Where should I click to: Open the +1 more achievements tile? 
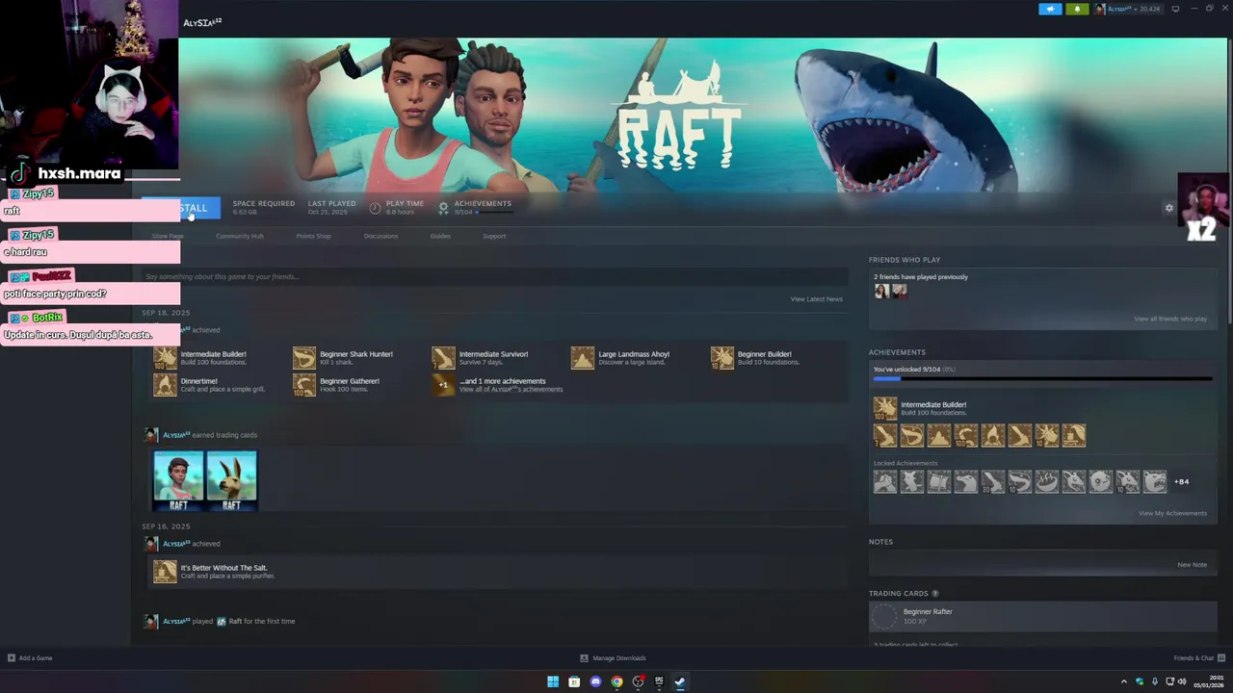click(443, 385)
